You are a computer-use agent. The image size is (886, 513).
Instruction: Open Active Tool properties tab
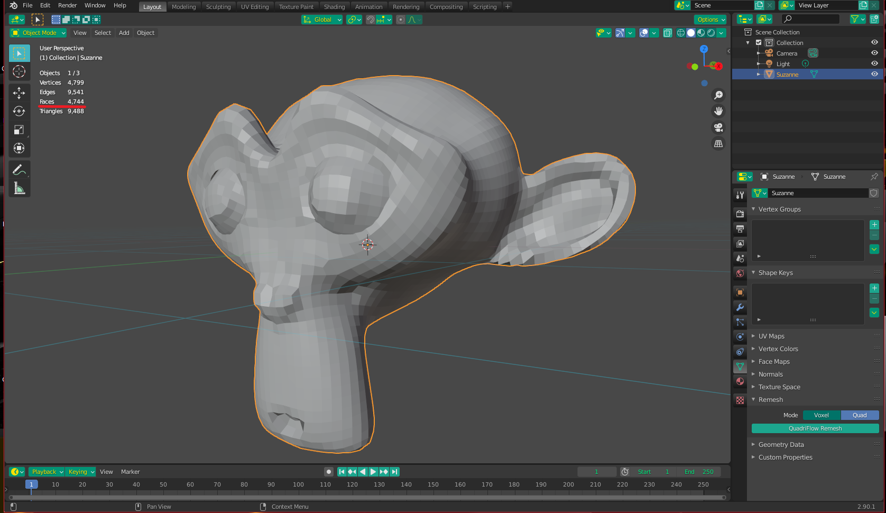pyautogui.click(x=740, y=195)
